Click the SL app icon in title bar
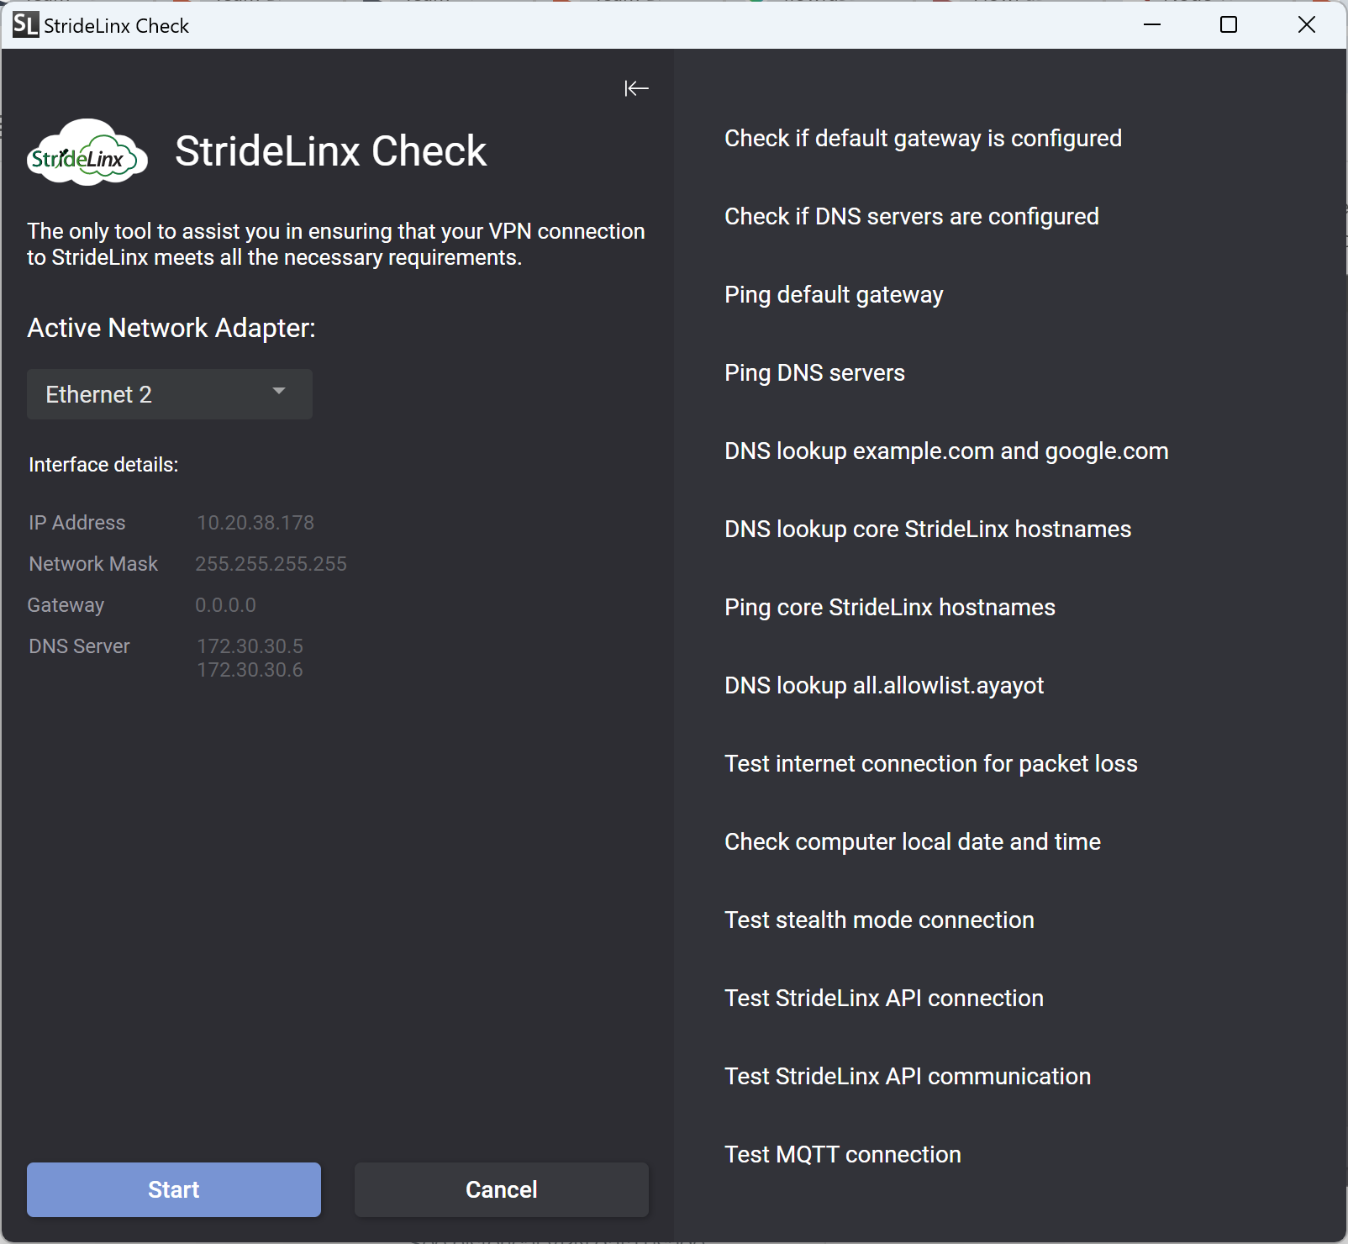Viewport: 1348px width, 1244px height. 25,25
